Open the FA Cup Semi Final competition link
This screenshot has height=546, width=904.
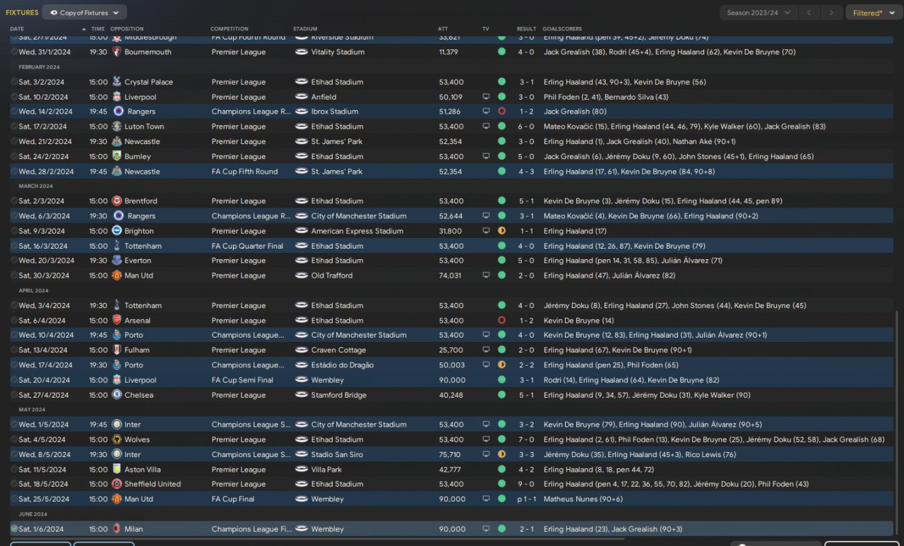[242, 380]
